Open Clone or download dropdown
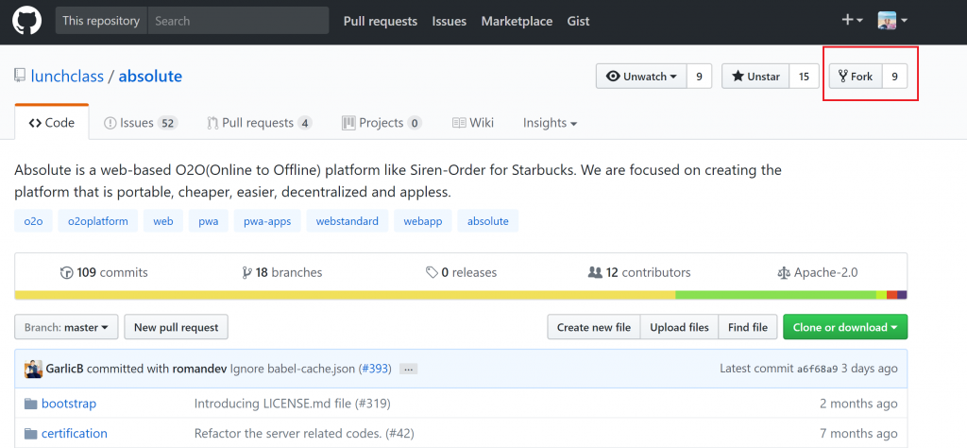 tap(845, 327)
